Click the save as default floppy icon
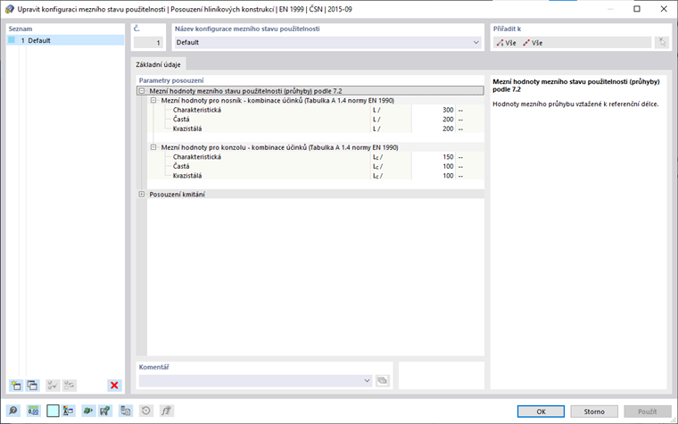Screen dimensions: 678x424 (105, 411)
